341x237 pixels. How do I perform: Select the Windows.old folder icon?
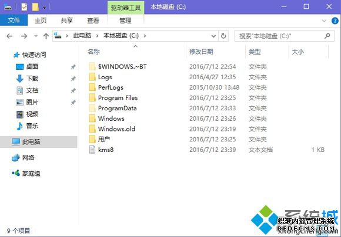click(92, 129)
